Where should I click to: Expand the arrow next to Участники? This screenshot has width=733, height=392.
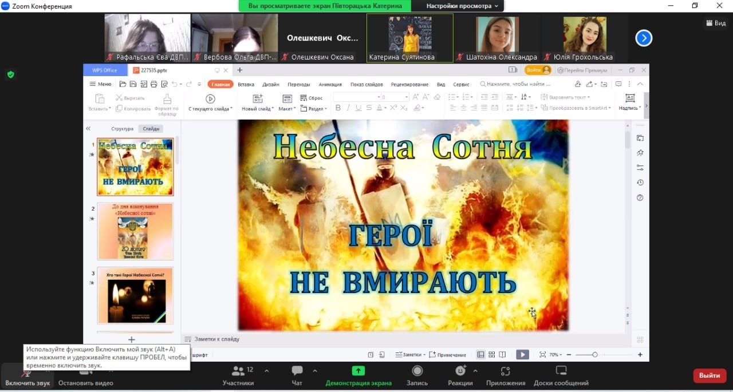[x=266, y=371]
